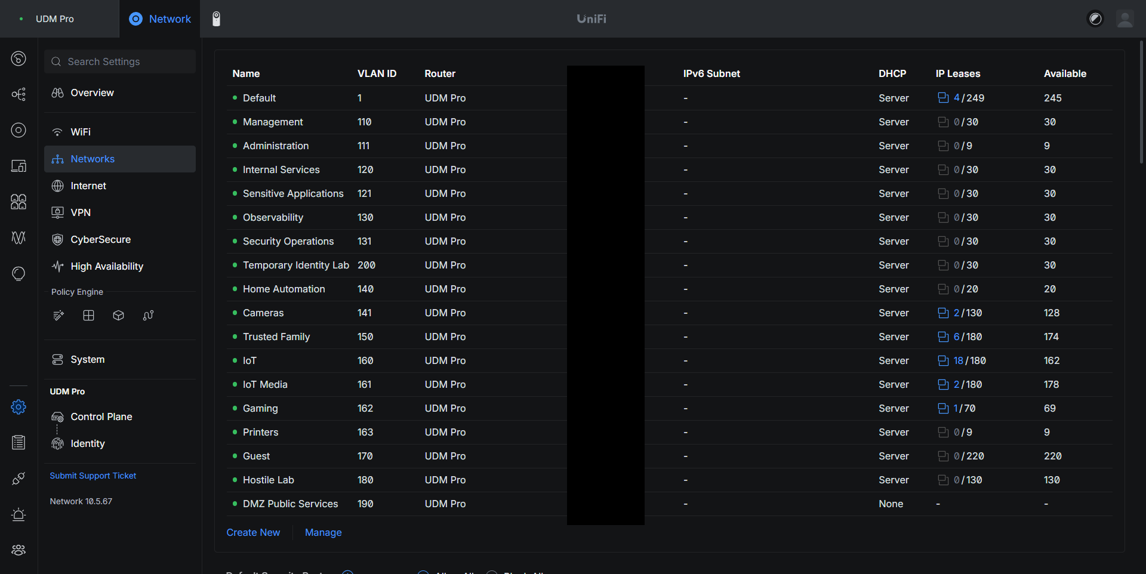Select the UDM Pro console tab
Viewport: 1146px width, 574px height.
pyautogui.click(x=60, y=19)
